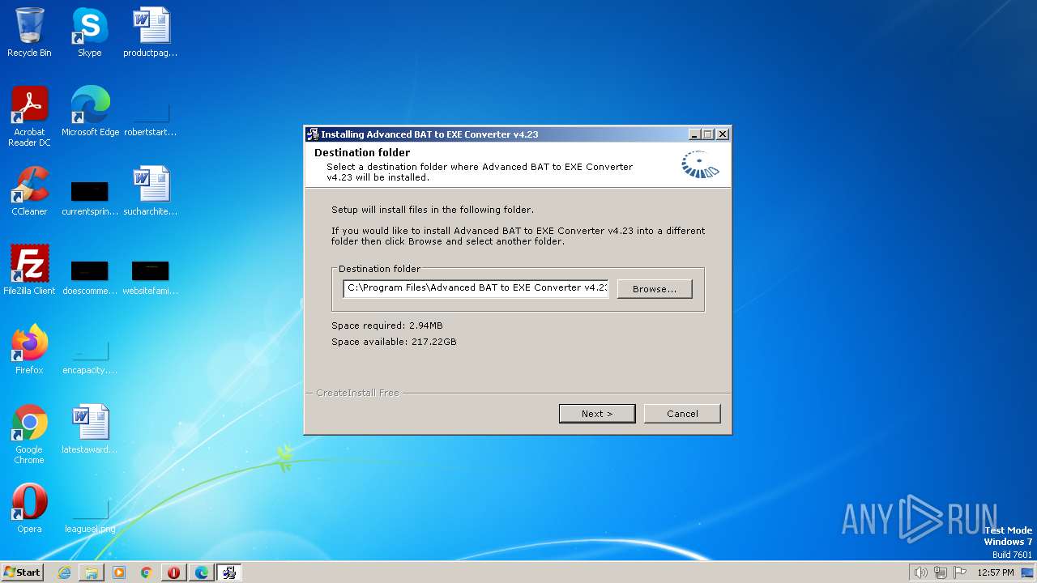The width and height of the screenshot is (1037, 583).
Task: Open the latestaward Word document
Action: 90,429
